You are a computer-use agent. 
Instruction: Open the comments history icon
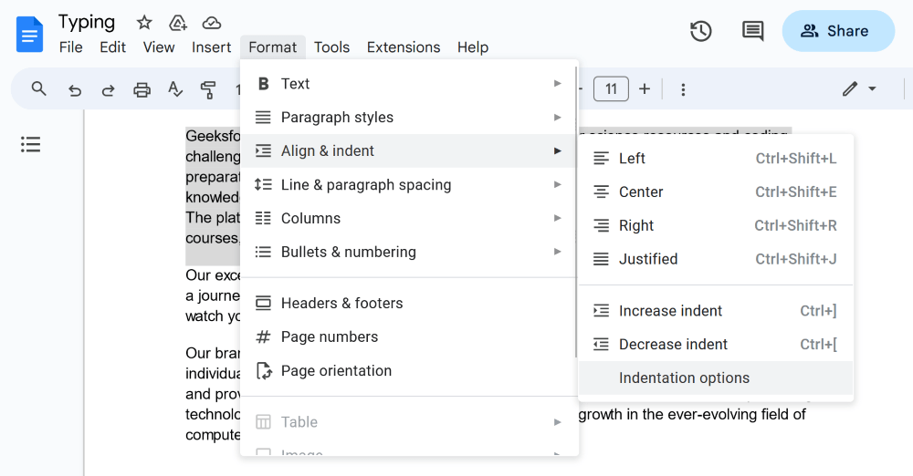752,31
